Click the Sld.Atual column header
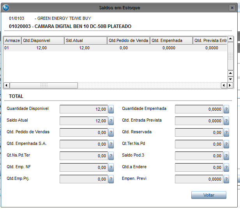The height and width of the screenshot is (209, 240). click(x=86, y=40)
